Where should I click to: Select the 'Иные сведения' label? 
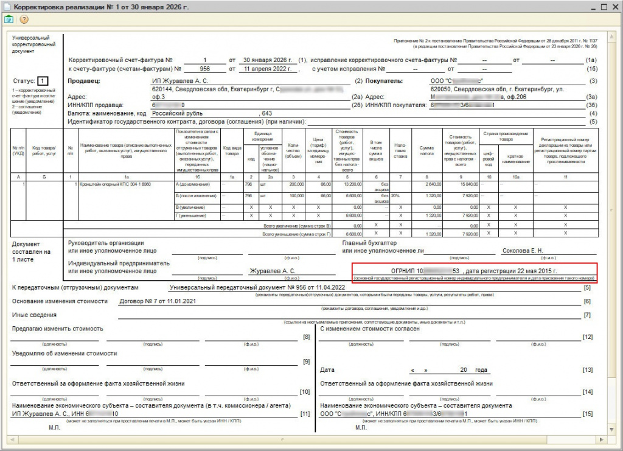34,315
